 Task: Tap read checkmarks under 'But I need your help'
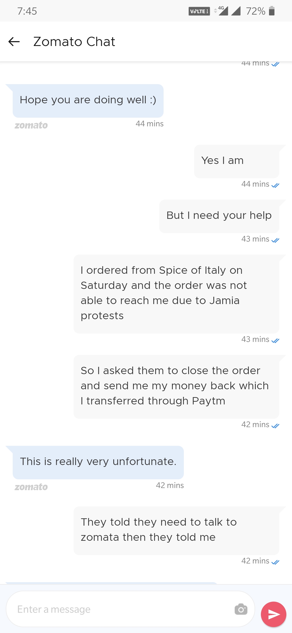(x=275, y=240)
